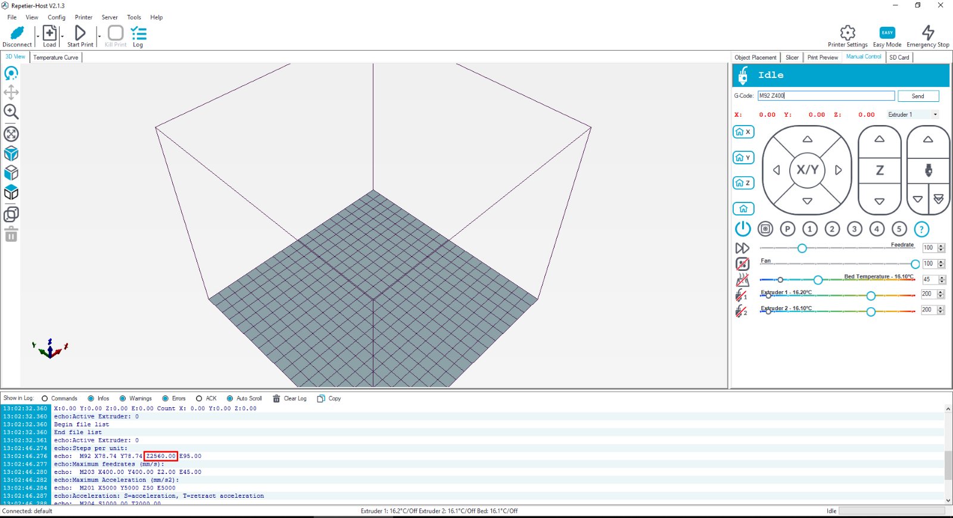Switch to Object Placement tab
The image size is (953, 518).
(755, 58)
